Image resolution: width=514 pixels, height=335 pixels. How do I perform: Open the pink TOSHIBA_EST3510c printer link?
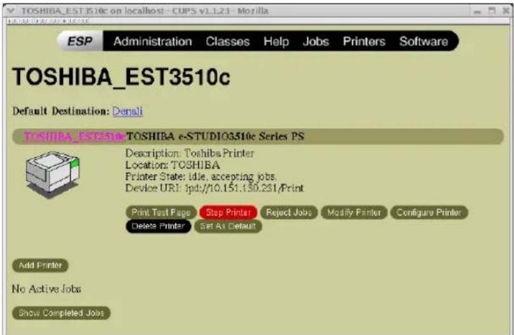click(74, 136)
